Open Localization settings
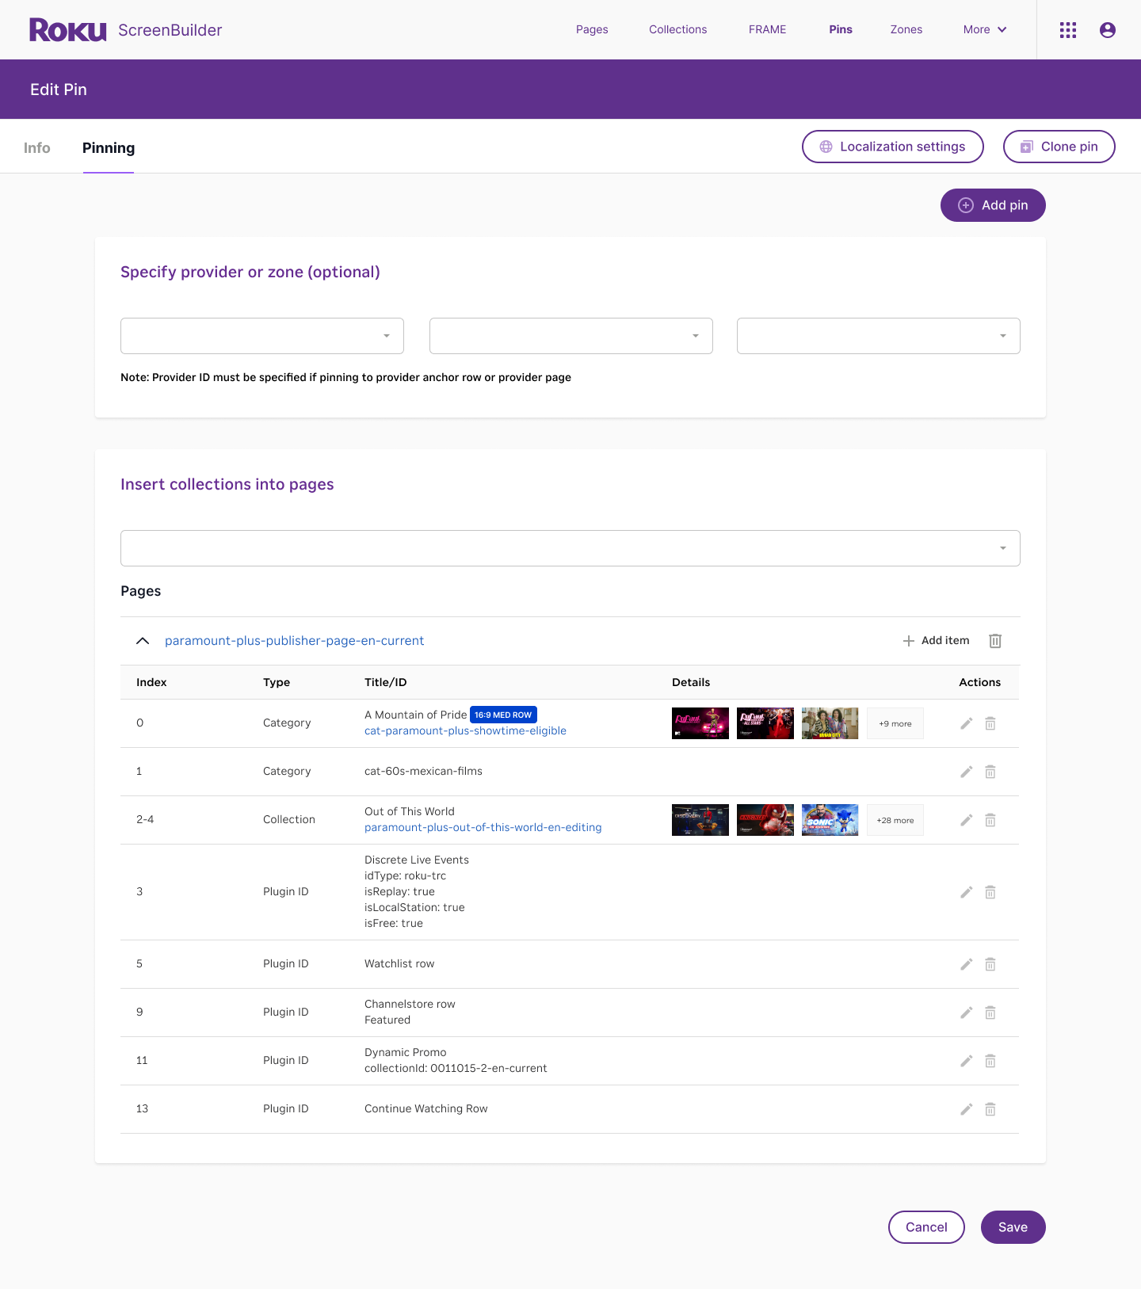The height and width of the screenshot is (1289, 1141). pos(893,147)
